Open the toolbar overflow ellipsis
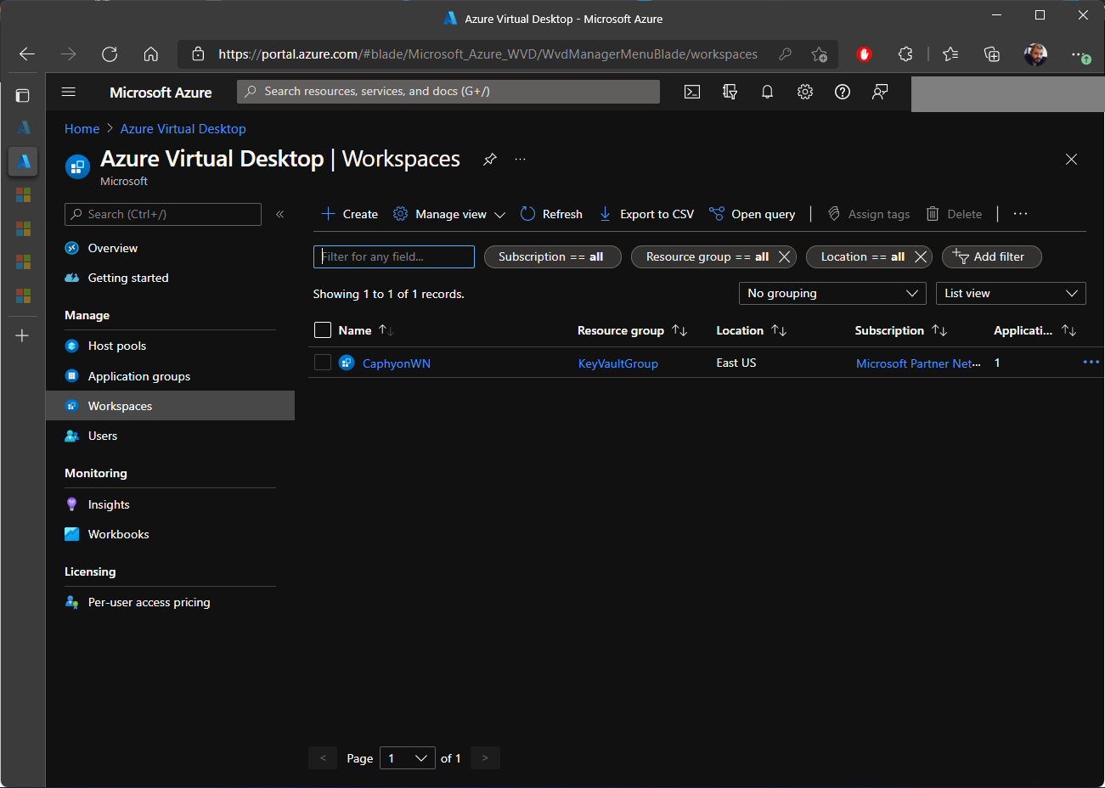This screenshot has height=788, width=1105. pyautogui.click(x=1021, y=214)
